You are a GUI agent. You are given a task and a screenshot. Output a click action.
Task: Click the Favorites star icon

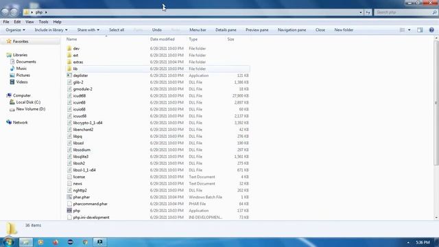tap(9, 41)
